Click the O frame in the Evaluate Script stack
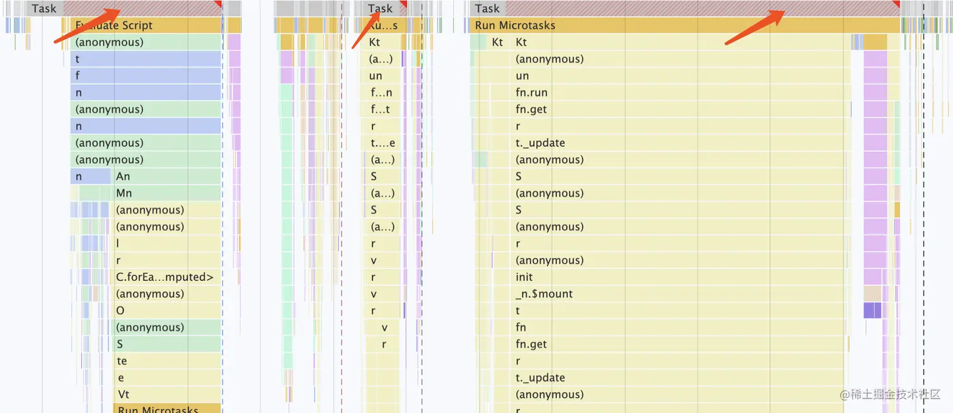The width and height of the screenshot is (953, 413). pyautogui.click(x=167, y=310)
